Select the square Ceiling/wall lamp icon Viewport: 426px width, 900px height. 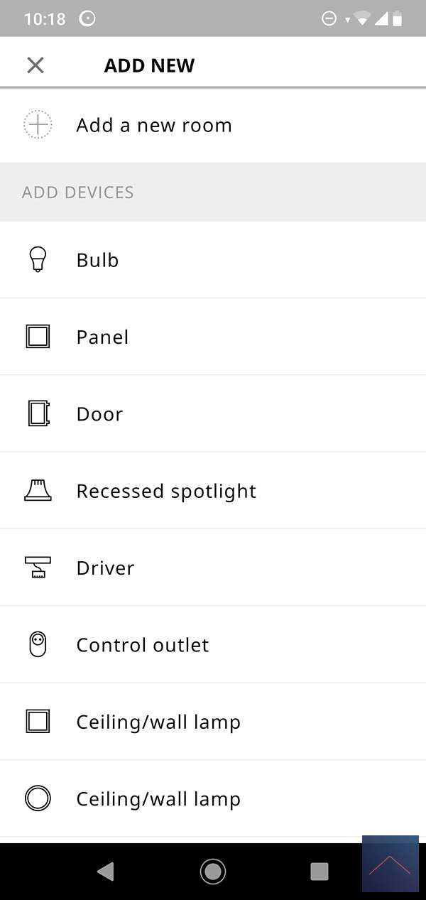click(x=38, y=722)
